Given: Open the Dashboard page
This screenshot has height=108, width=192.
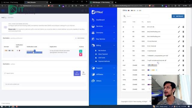Looking at the screenshot, I should [100, 20].
